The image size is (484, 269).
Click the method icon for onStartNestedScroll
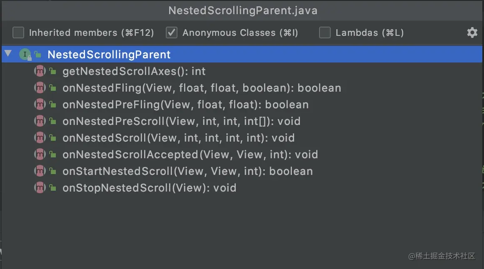[x=39, y=171]
